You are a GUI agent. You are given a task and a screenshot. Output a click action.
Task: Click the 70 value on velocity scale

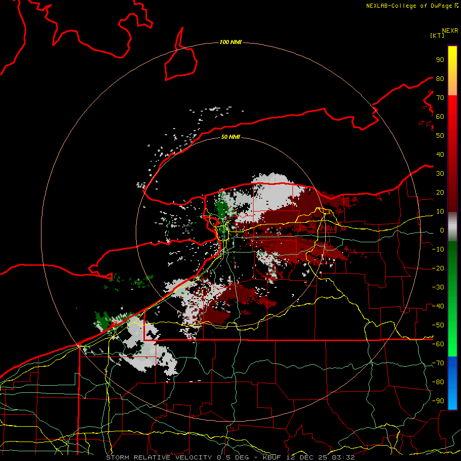pos(440,98)
